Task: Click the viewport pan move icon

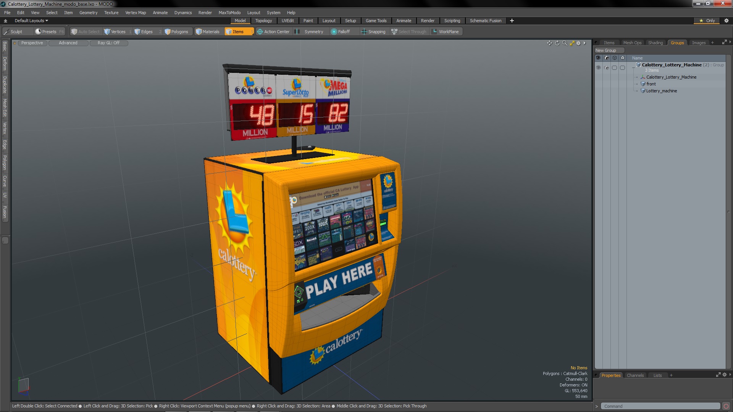Action: (549, 43)
